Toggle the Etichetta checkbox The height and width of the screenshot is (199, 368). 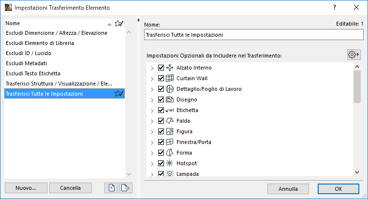coord(162,110)
